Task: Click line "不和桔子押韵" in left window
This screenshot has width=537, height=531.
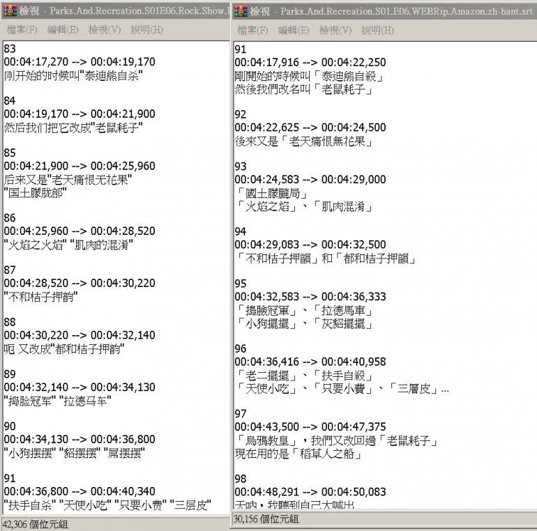Action: tap(40, 297)
